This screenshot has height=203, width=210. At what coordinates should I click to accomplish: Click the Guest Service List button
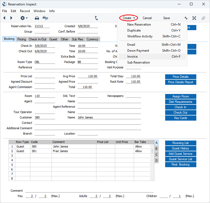[x=180, y=159]
